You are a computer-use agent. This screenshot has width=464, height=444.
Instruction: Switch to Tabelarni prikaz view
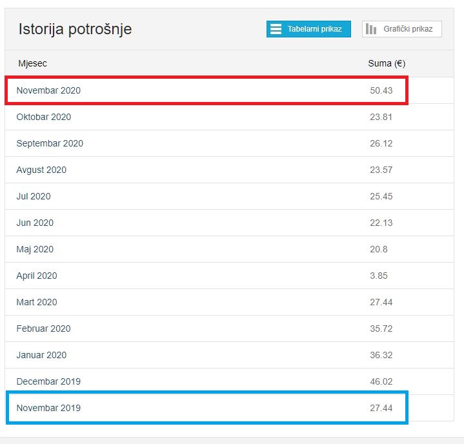[x=308, y=29]
